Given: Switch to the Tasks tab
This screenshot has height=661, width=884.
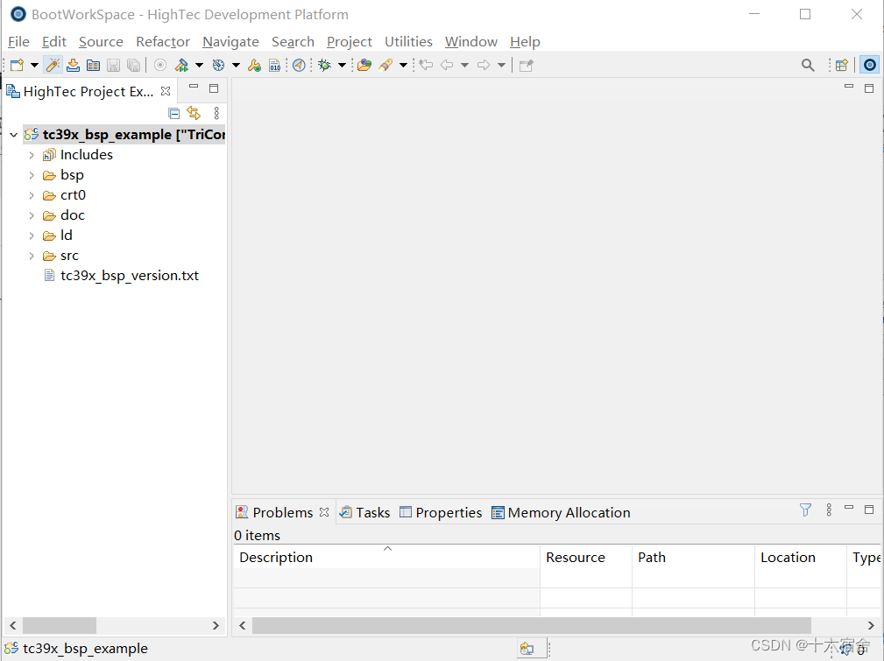Looking at the screenshot, I should click(x=364, y=512).
